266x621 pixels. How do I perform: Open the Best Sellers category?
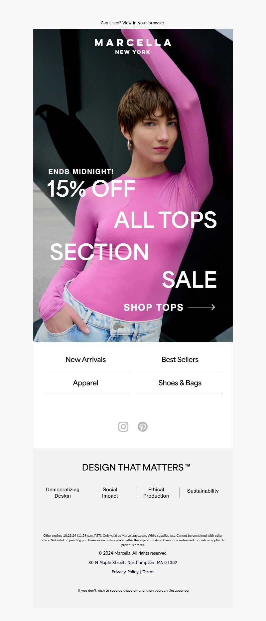180,360
